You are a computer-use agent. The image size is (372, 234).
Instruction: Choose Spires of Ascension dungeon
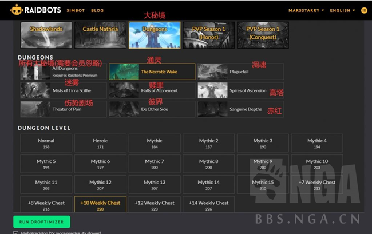[240, 90]
